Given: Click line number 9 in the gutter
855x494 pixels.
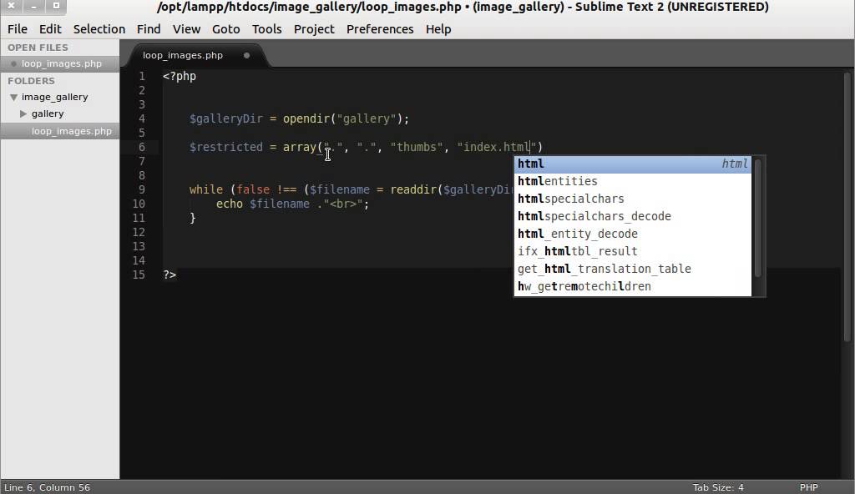Looking at the screenshot, I should [x=142, y=189].
